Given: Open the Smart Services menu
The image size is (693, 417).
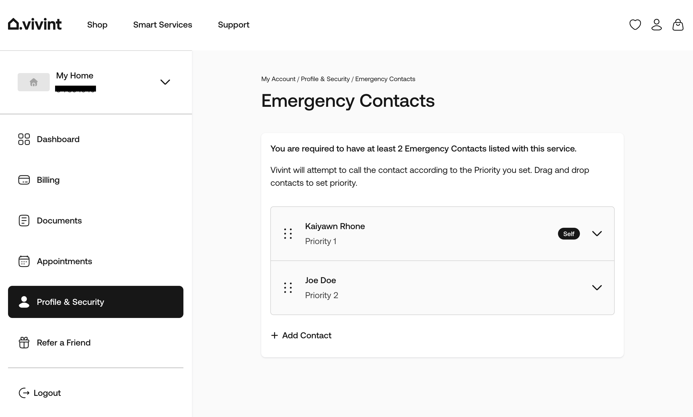Looking at the screenshot, I should tap(163, 25).
